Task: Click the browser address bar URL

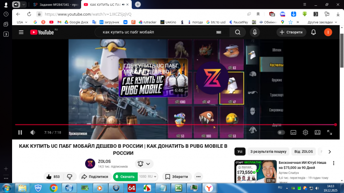Action: point(88,14)
